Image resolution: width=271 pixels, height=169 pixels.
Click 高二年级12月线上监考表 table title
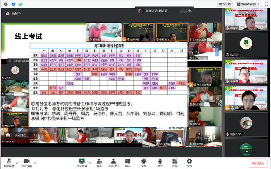[109, 46]
